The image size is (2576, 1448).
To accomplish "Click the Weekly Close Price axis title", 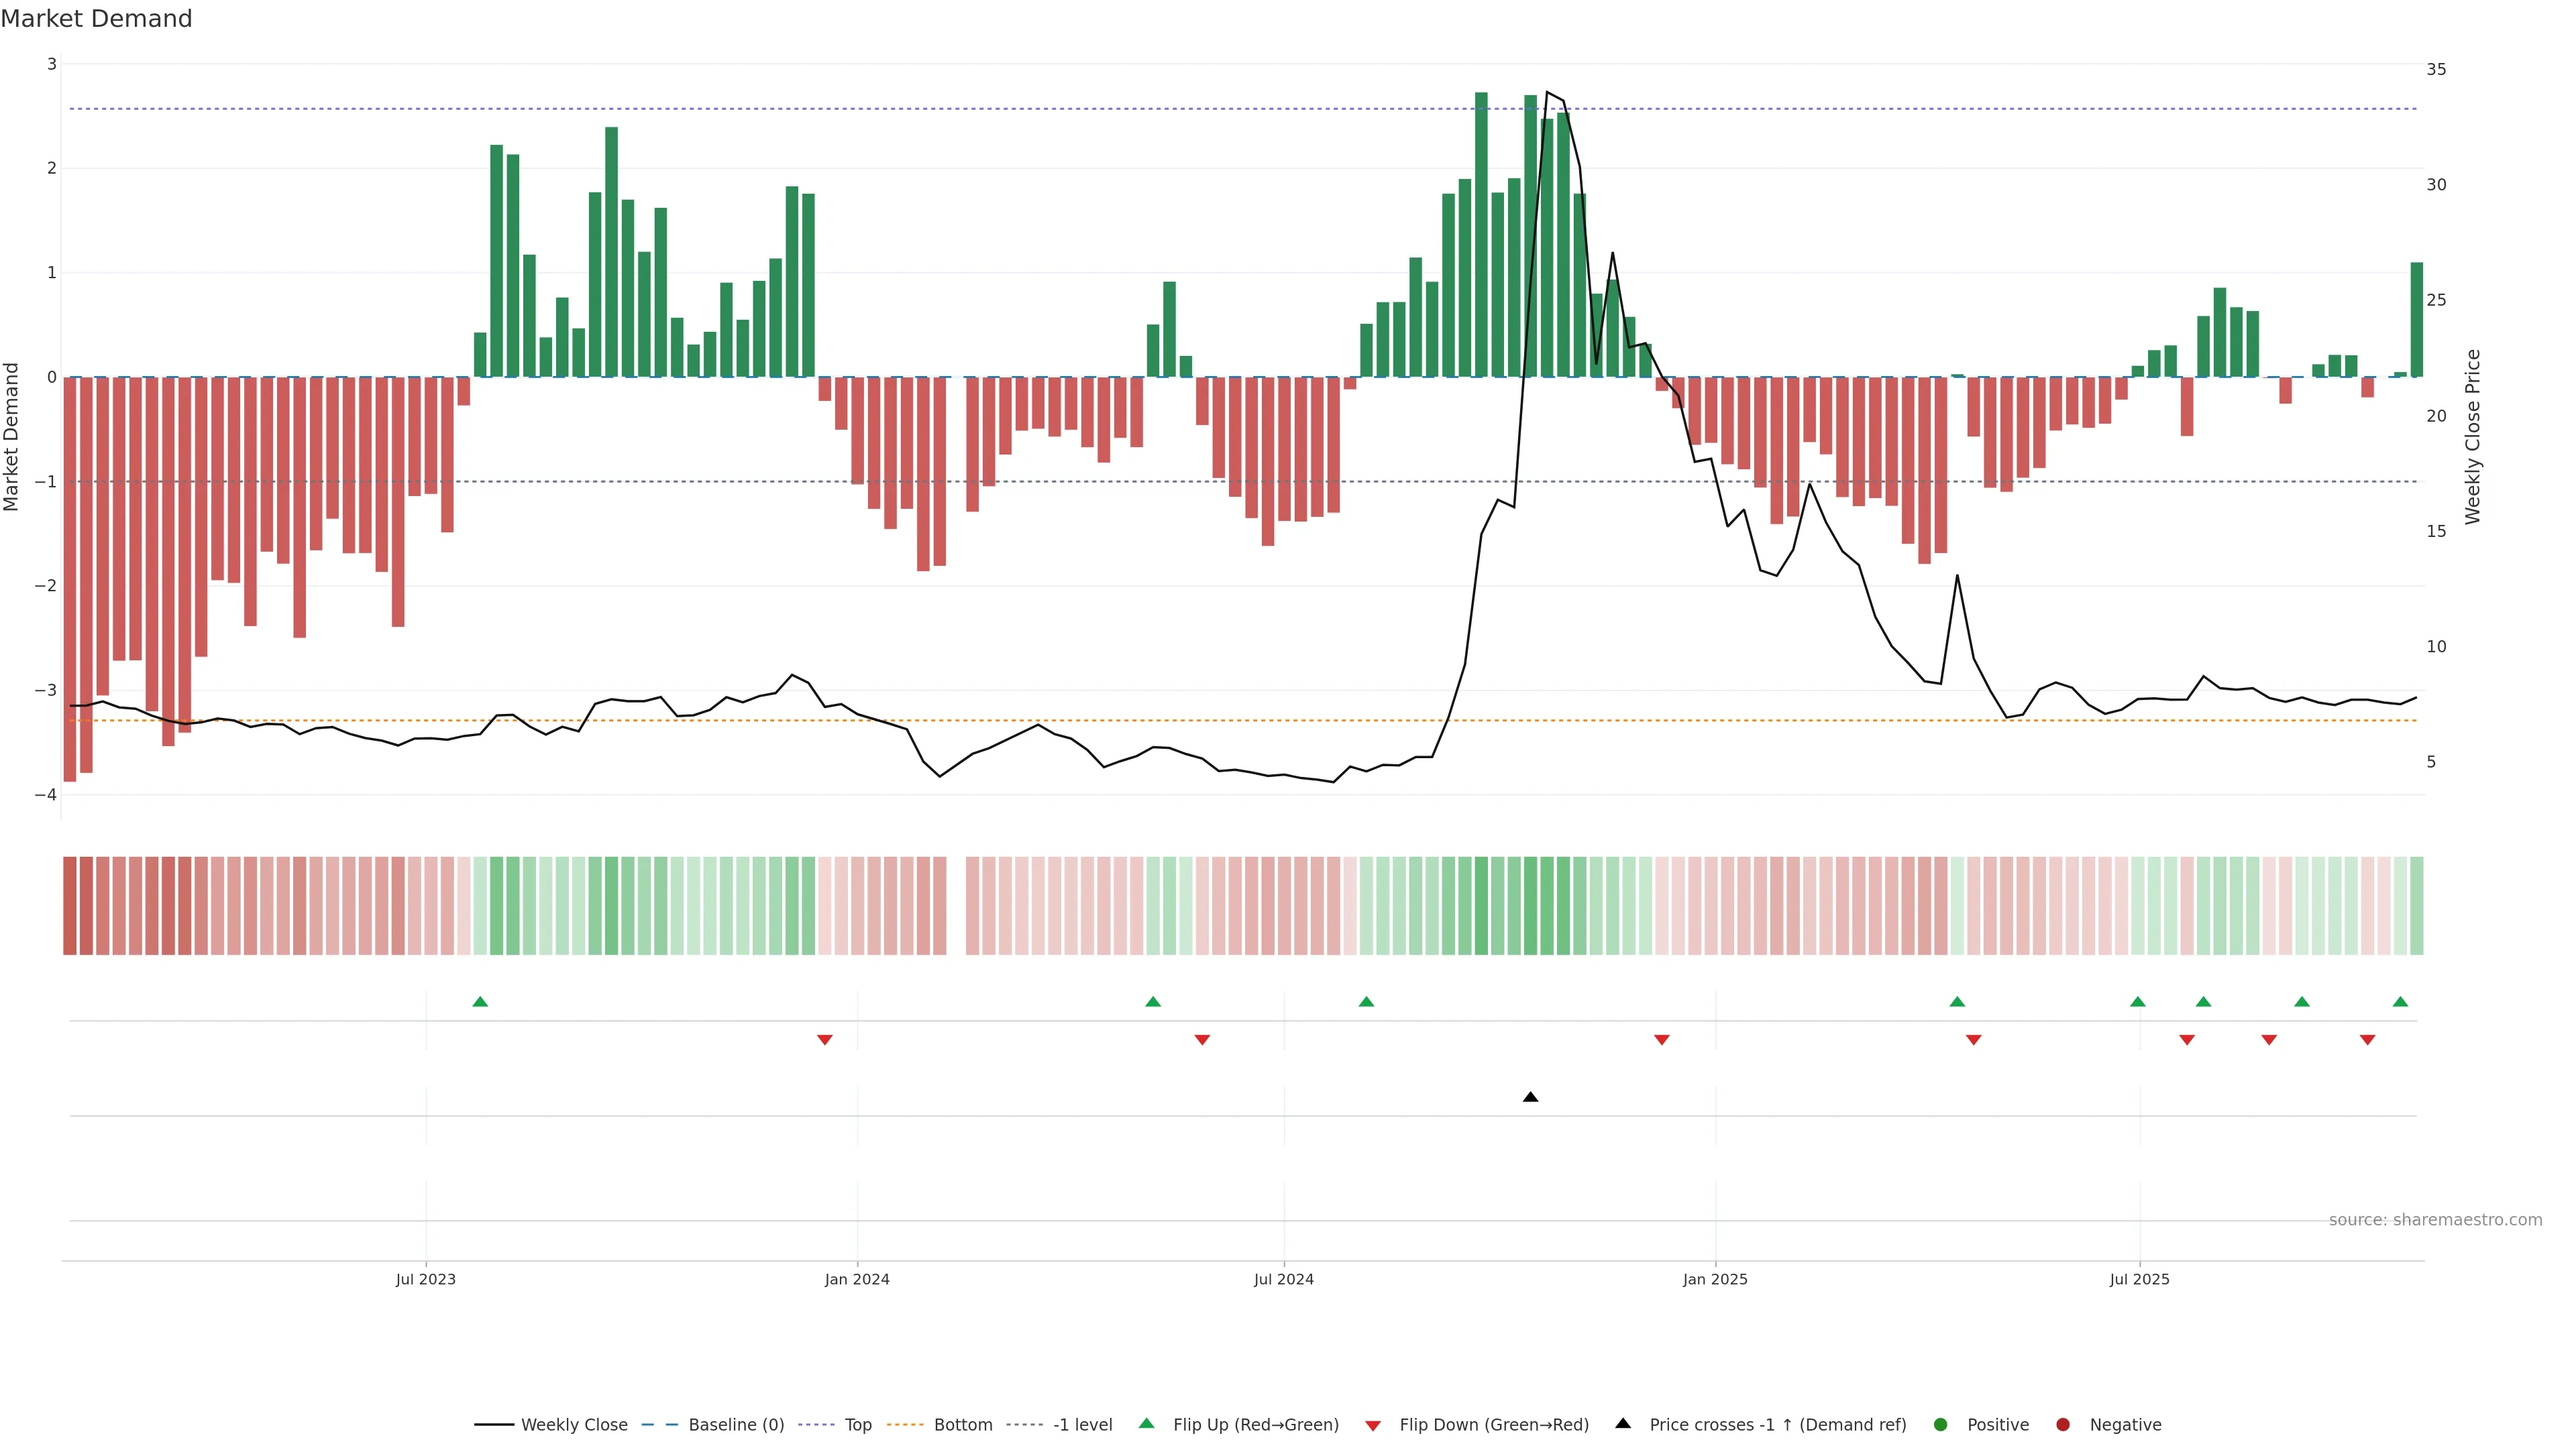I will pos(2473,436).
